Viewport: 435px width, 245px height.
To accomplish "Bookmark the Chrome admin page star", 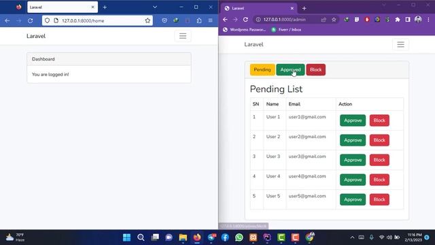I will 334,20.
